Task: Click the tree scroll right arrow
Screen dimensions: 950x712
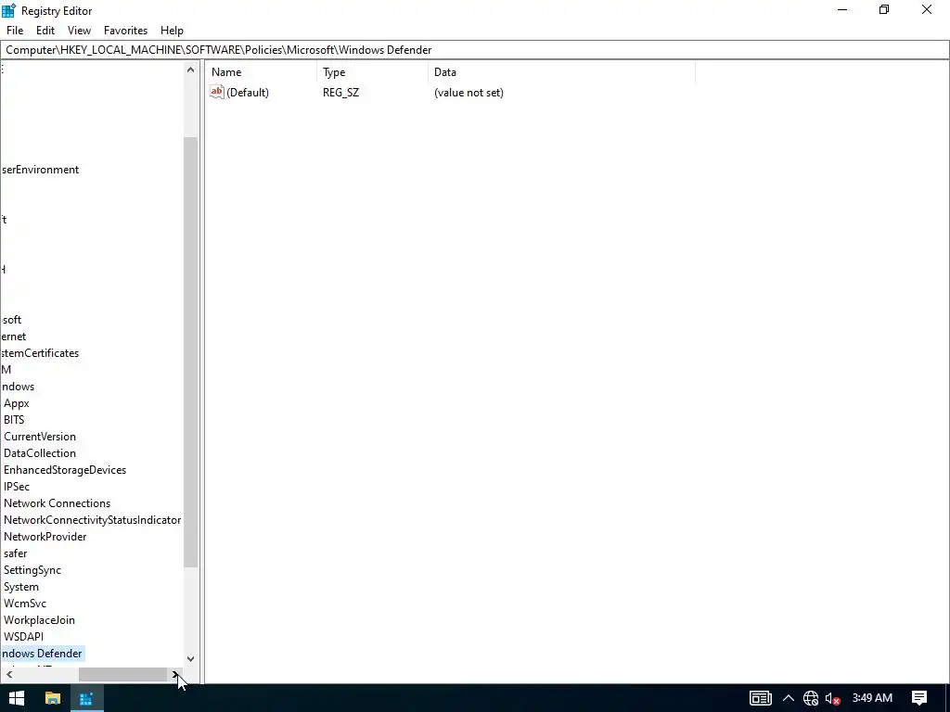Action: coord(175,674)
